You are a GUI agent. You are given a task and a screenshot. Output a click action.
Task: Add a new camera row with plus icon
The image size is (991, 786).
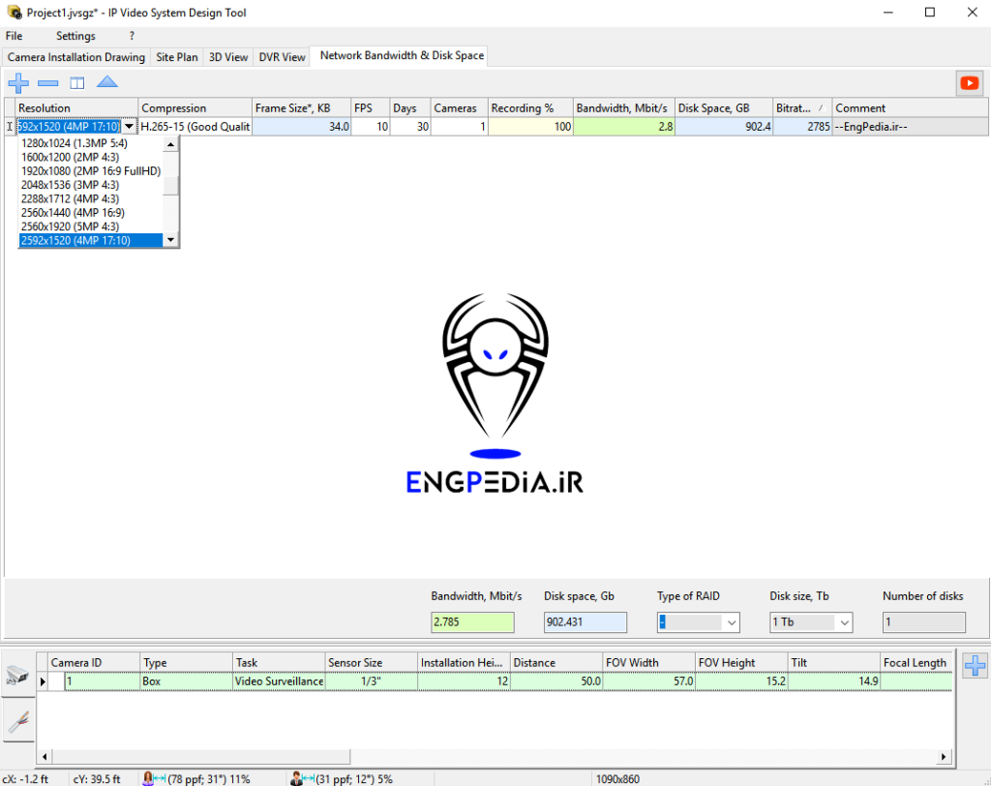click(17, 83)
